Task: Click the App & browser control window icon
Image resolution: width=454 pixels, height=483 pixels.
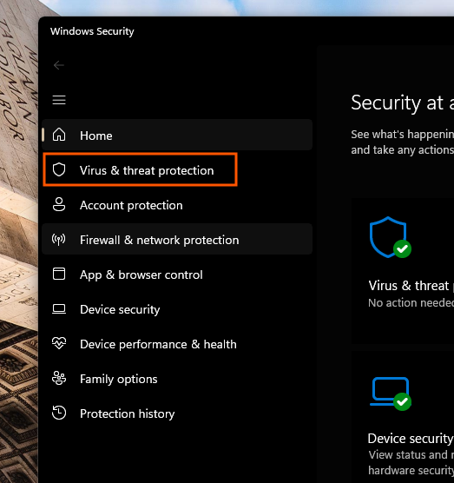Action: point(59,274)
